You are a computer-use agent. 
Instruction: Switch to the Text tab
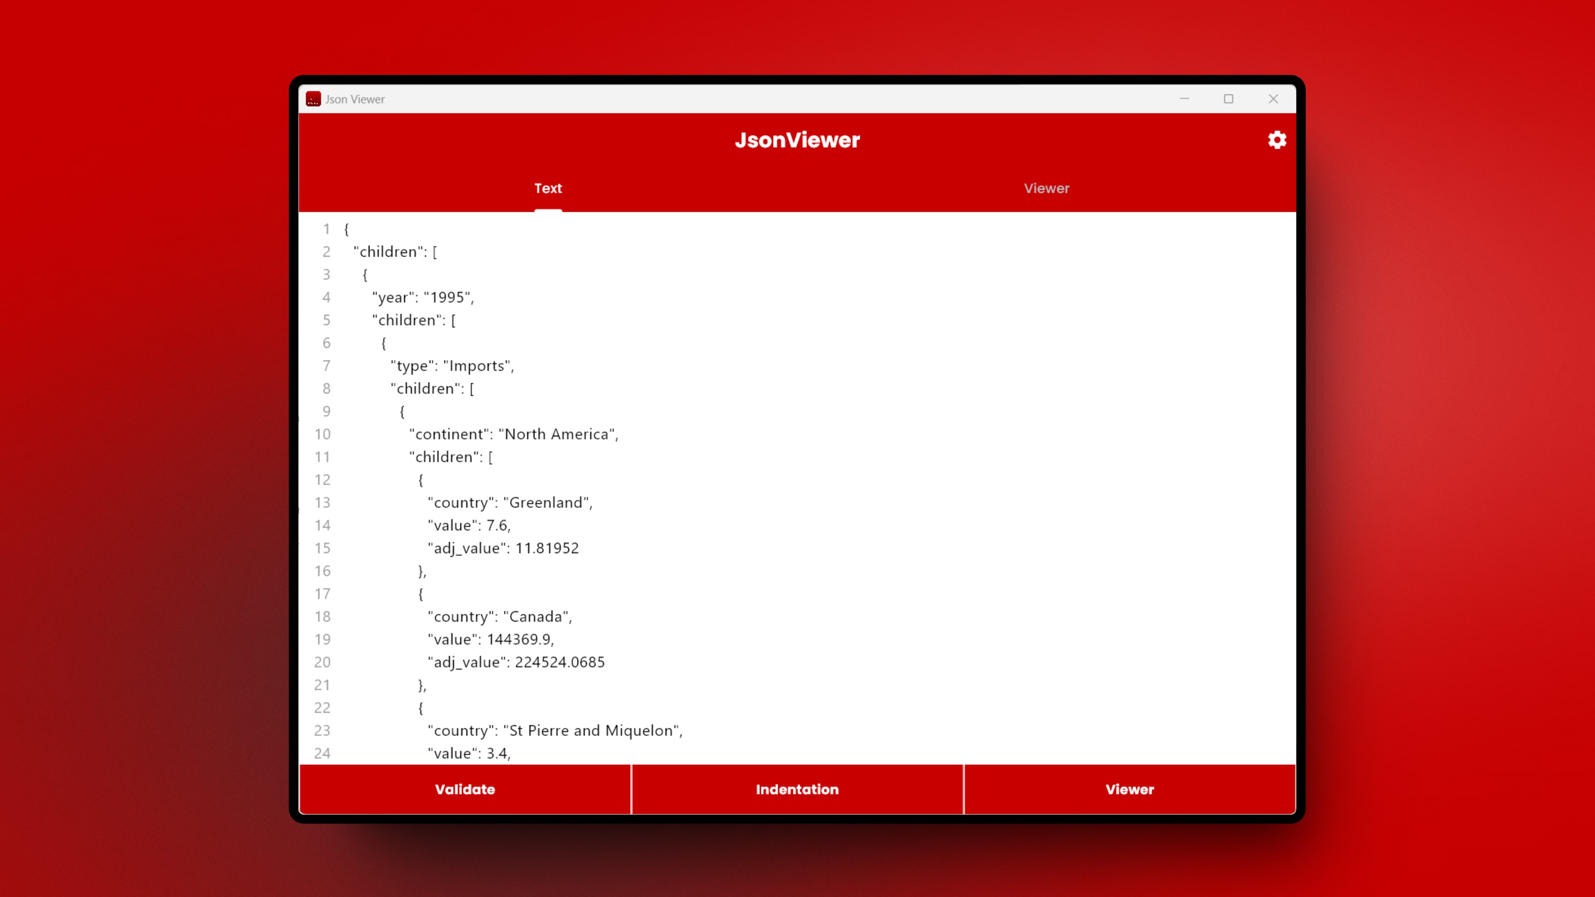(548, 188)
